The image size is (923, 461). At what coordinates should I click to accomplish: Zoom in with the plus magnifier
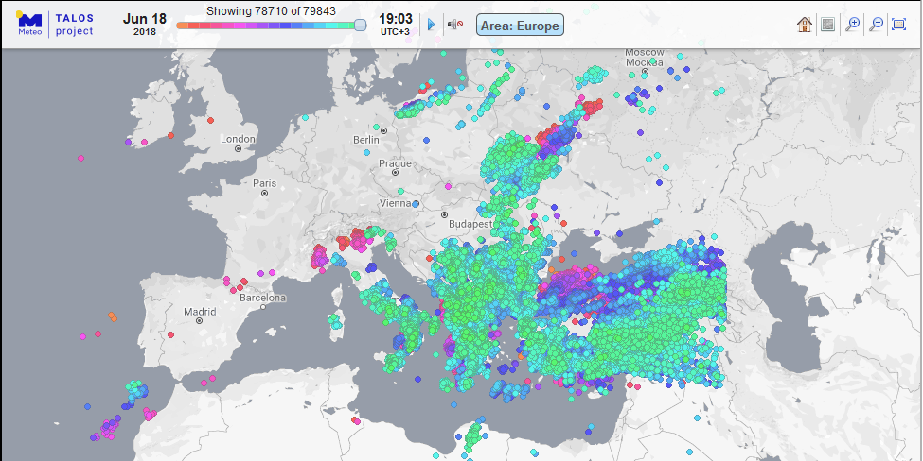852,25
